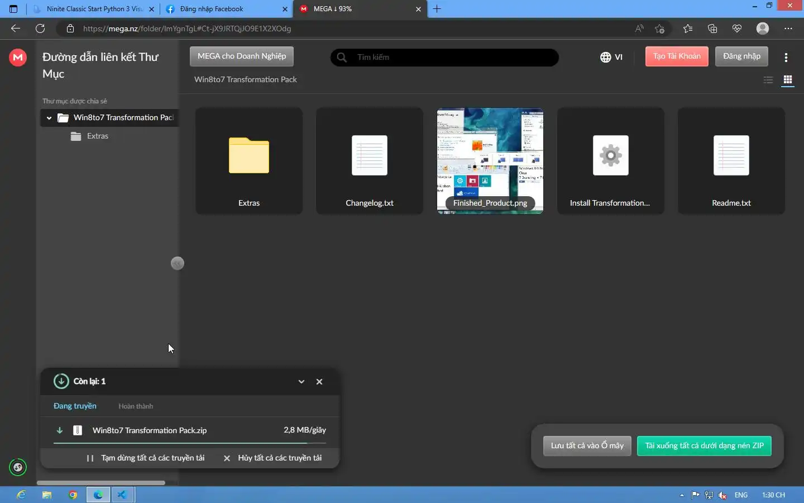Screen dimensions: 804x503
Task: Open File Explorer from taskbar
Action: [x=47, y=495]
